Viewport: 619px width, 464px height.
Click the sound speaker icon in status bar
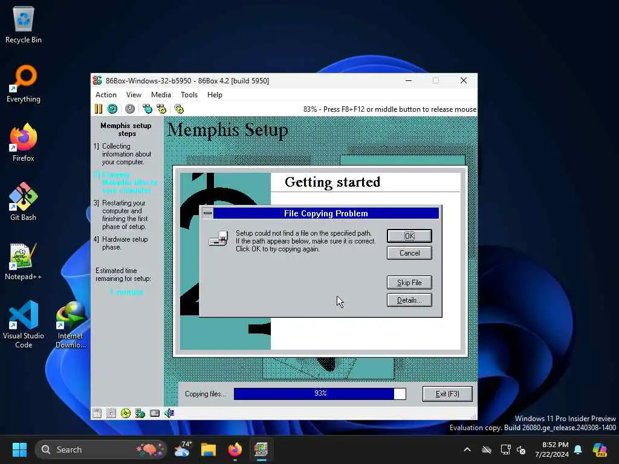coord(169,413)
